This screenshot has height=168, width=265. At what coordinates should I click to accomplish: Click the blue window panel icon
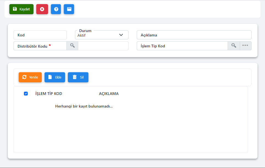pos(69,9)
